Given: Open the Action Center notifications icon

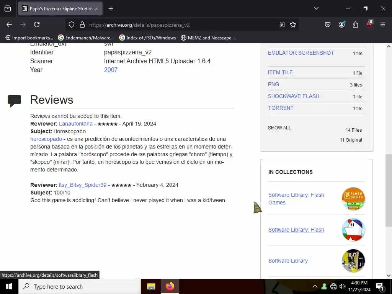Looking at the screenshot, I should 380,287.
